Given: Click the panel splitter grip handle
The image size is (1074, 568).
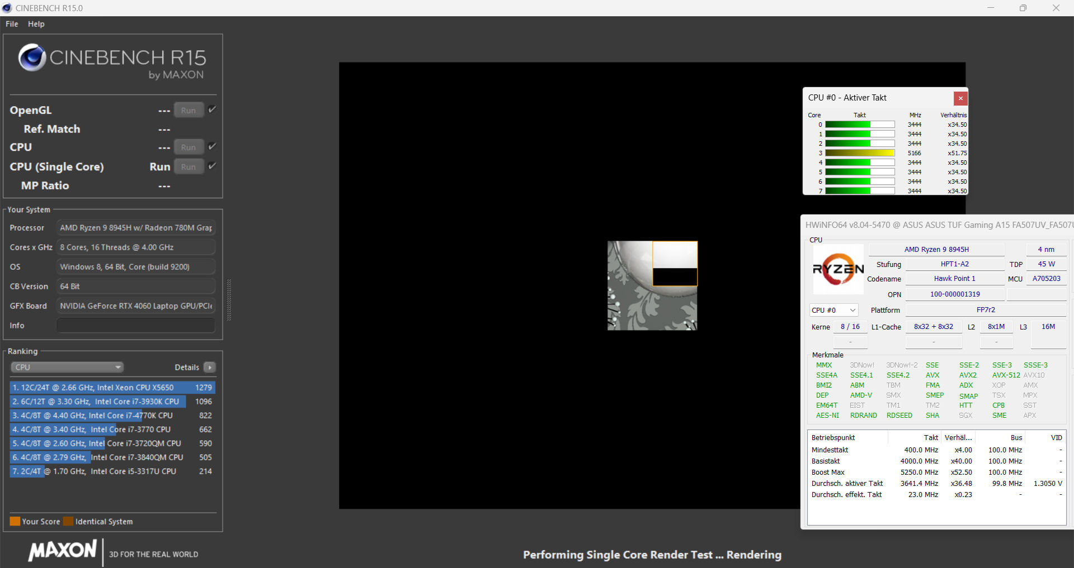Looking at the screenshot, I should pyautogui.click(x=229, y=300).
